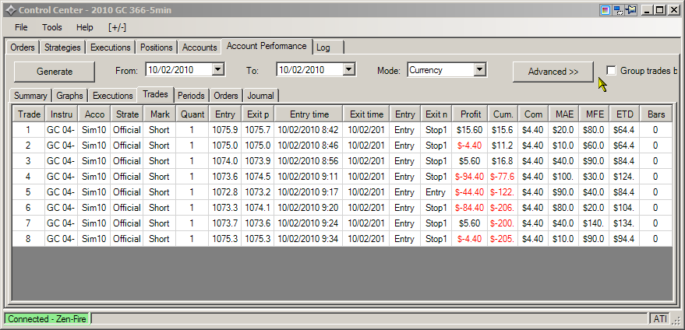Viewport: 685px width, 330px height.
Task: Switch to the Positions tab
Action: click(x=157, y=47)
